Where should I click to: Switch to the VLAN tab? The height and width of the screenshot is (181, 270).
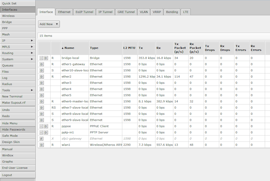144,12
